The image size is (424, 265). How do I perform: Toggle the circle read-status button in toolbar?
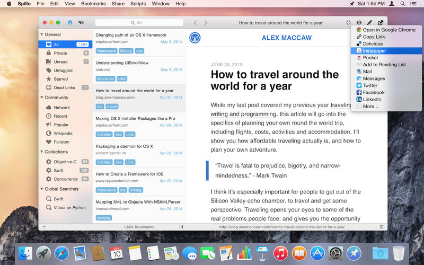(x=348, y=23)
